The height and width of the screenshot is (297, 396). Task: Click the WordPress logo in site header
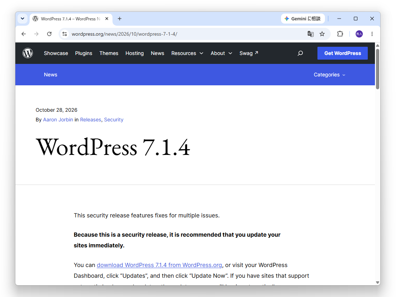point(28,53)
